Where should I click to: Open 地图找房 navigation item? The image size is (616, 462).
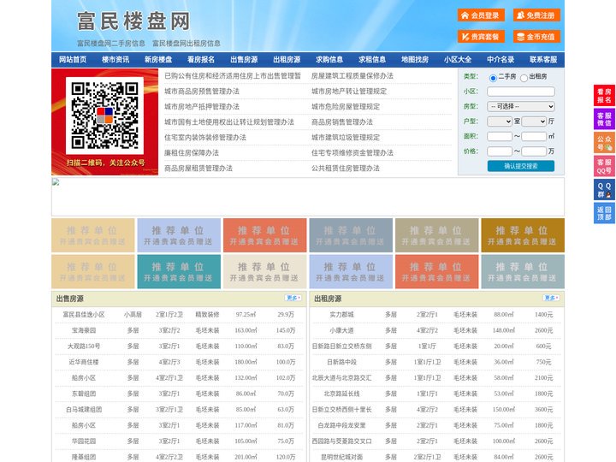[415, 60]
